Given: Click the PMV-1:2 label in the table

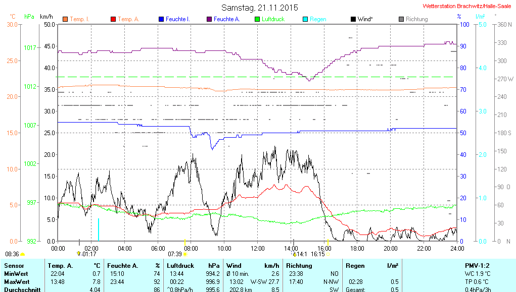Looking at the screenshot, I should tap(477, 265).
